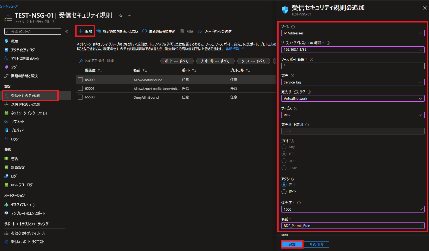Click the 新しいサポート リクエスト icon
This screenshot has width=429, height=251.
(x=7, y=242)
